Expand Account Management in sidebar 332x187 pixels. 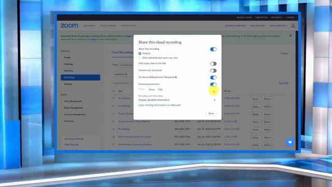[75, 114]
